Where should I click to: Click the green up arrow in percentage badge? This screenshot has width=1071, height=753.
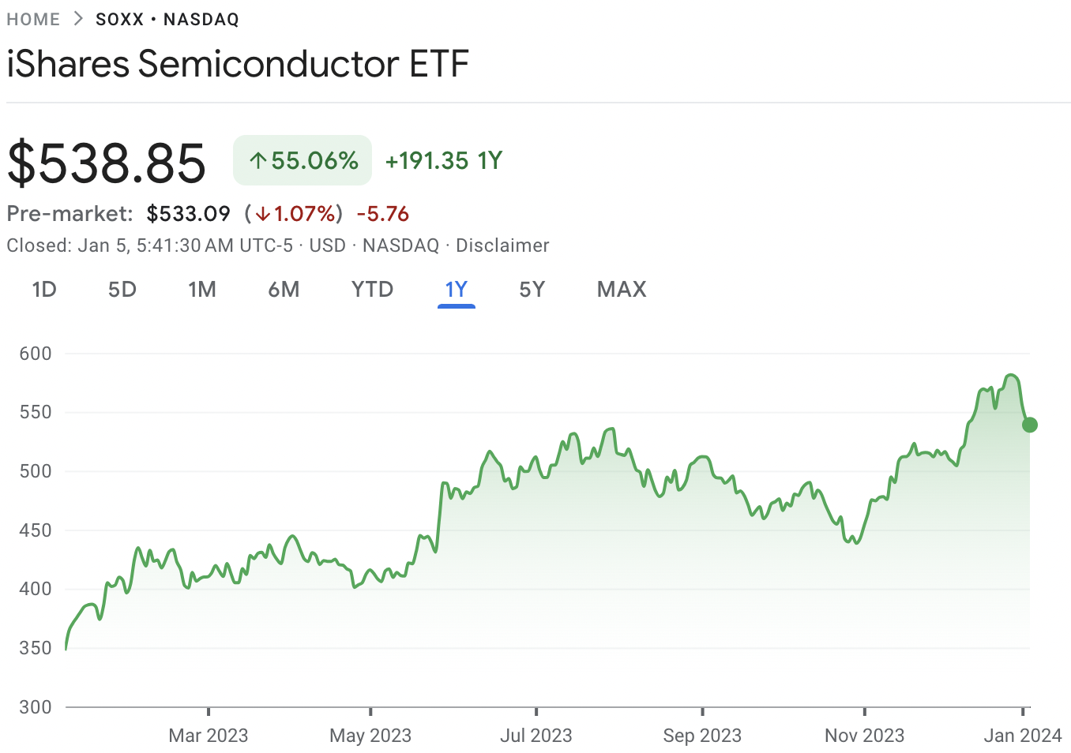[x=257, y=161]
